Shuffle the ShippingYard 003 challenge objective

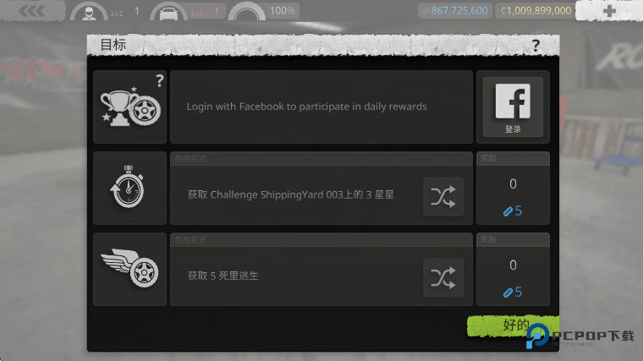[x=443, y=196]
